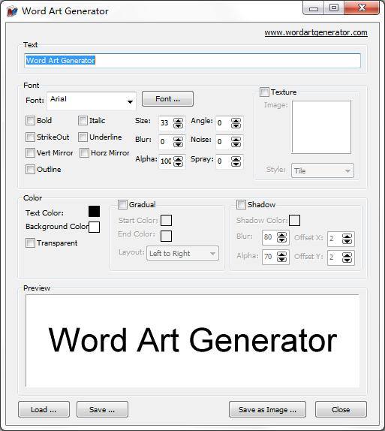This screenshot has width=385, height=431.
Task: Click the Word Art Generator app icon in title bar
Action: [12, 11]
